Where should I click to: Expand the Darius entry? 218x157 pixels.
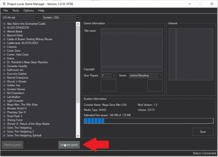tap(4, 59)
